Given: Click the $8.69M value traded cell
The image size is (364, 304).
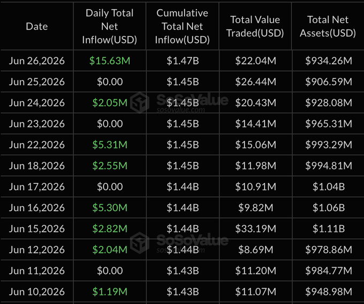Looking at the screenshot, I should point(255,249).
